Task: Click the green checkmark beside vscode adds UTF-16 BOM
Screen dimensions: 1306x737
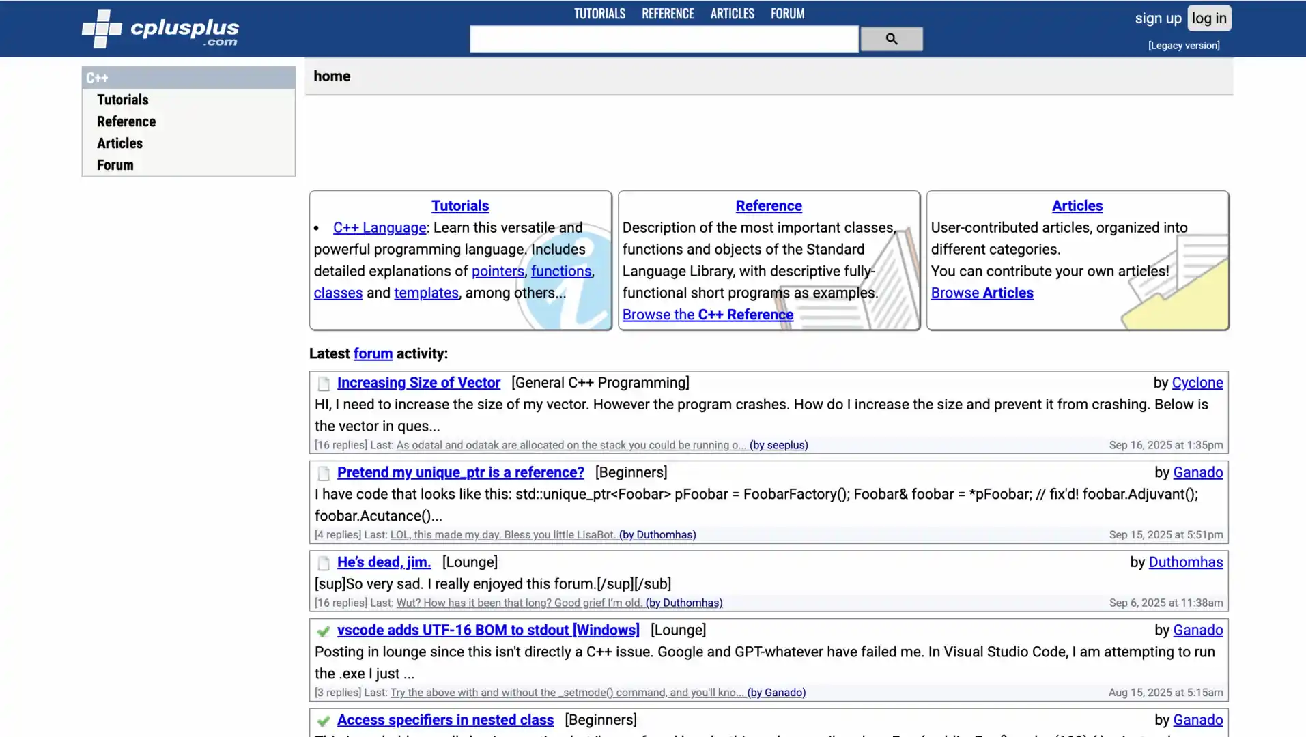Action: coord(324,631)
